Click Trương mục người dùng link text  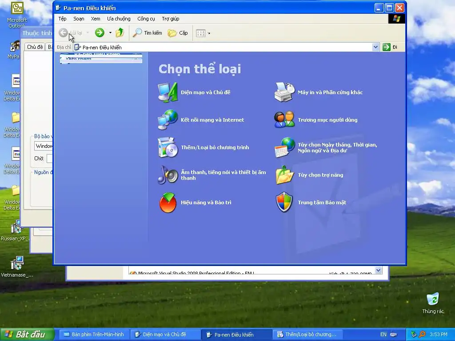(327, 120)
